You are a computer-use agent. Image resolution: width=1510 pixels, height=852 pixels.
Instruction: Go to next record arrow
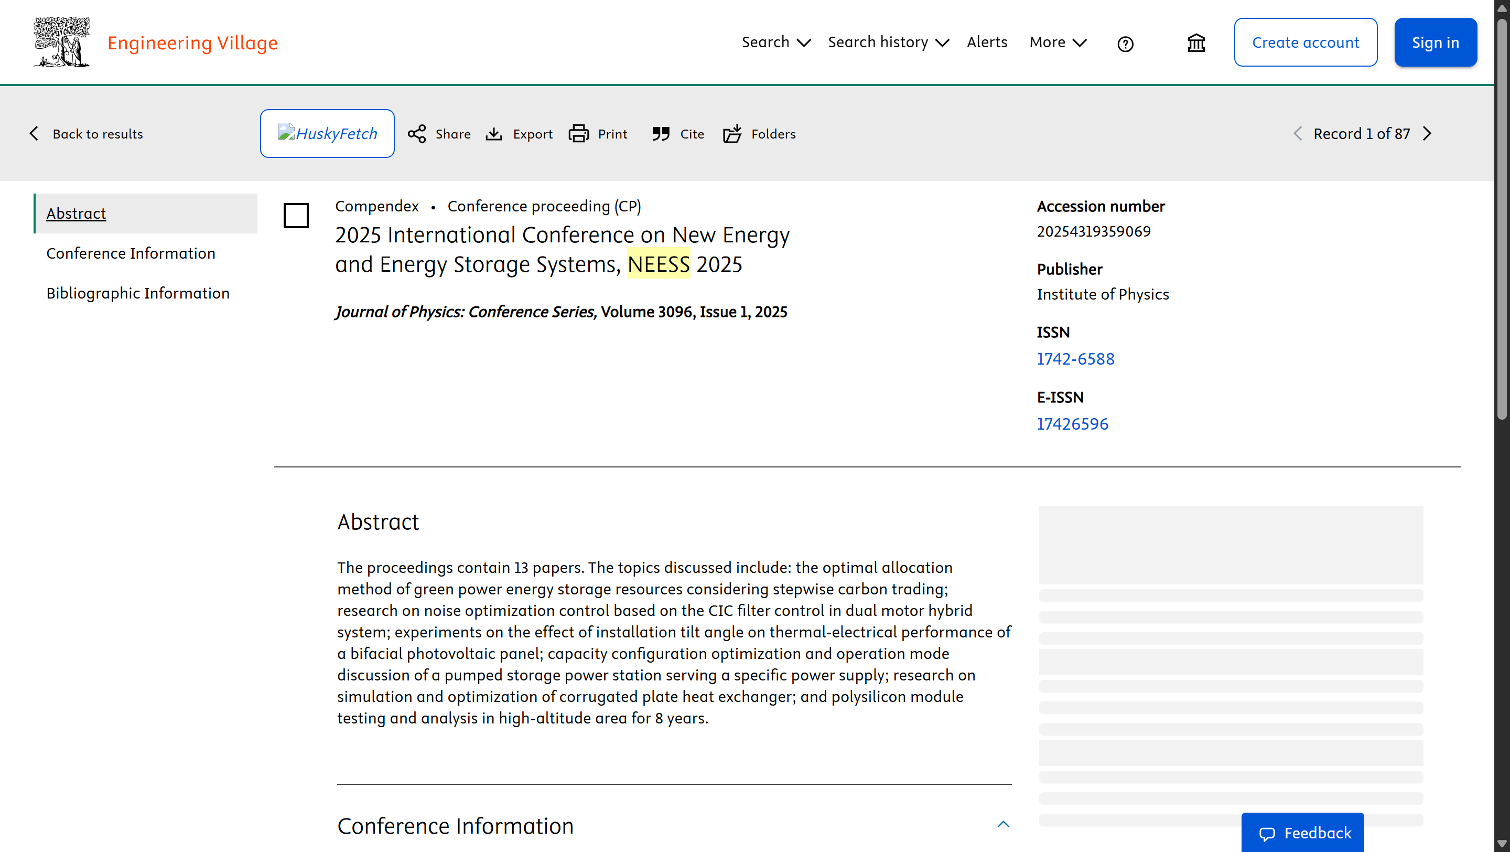[1427, 134]
